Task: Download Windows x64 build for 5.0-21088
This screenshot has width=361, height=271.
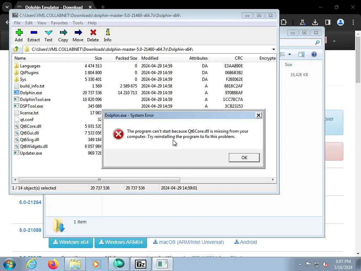Action: coord(71,242)
